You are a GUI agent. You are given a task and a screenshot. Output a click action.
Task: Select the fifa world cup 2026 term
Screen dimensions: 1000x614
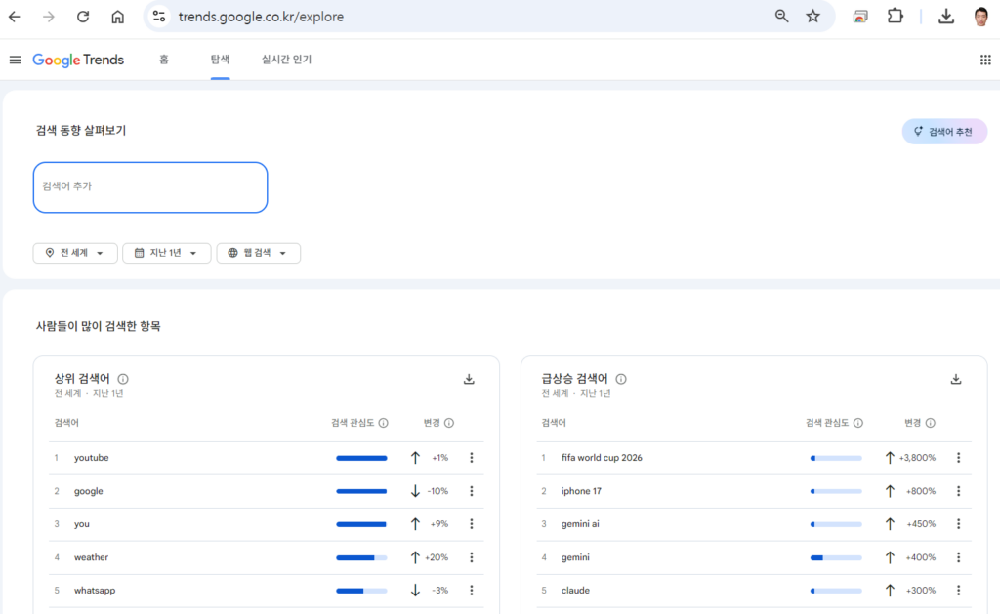[602, 458]
